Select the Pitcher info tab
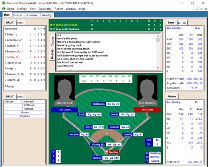The height and width of the screenshot is (167, 208). [x=172, y=96]
